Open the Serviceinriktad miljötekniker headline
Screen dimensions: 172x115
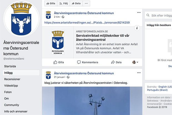[x=103, y=38]
